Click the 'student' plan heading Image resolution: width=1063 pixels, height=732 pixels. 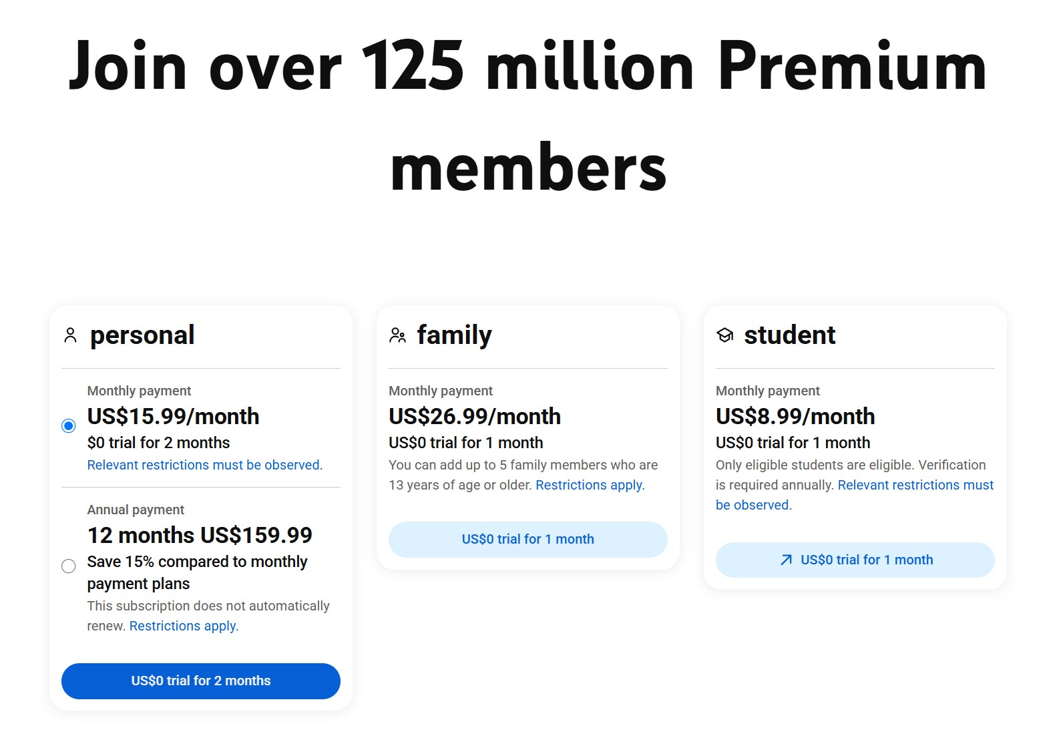790,335
